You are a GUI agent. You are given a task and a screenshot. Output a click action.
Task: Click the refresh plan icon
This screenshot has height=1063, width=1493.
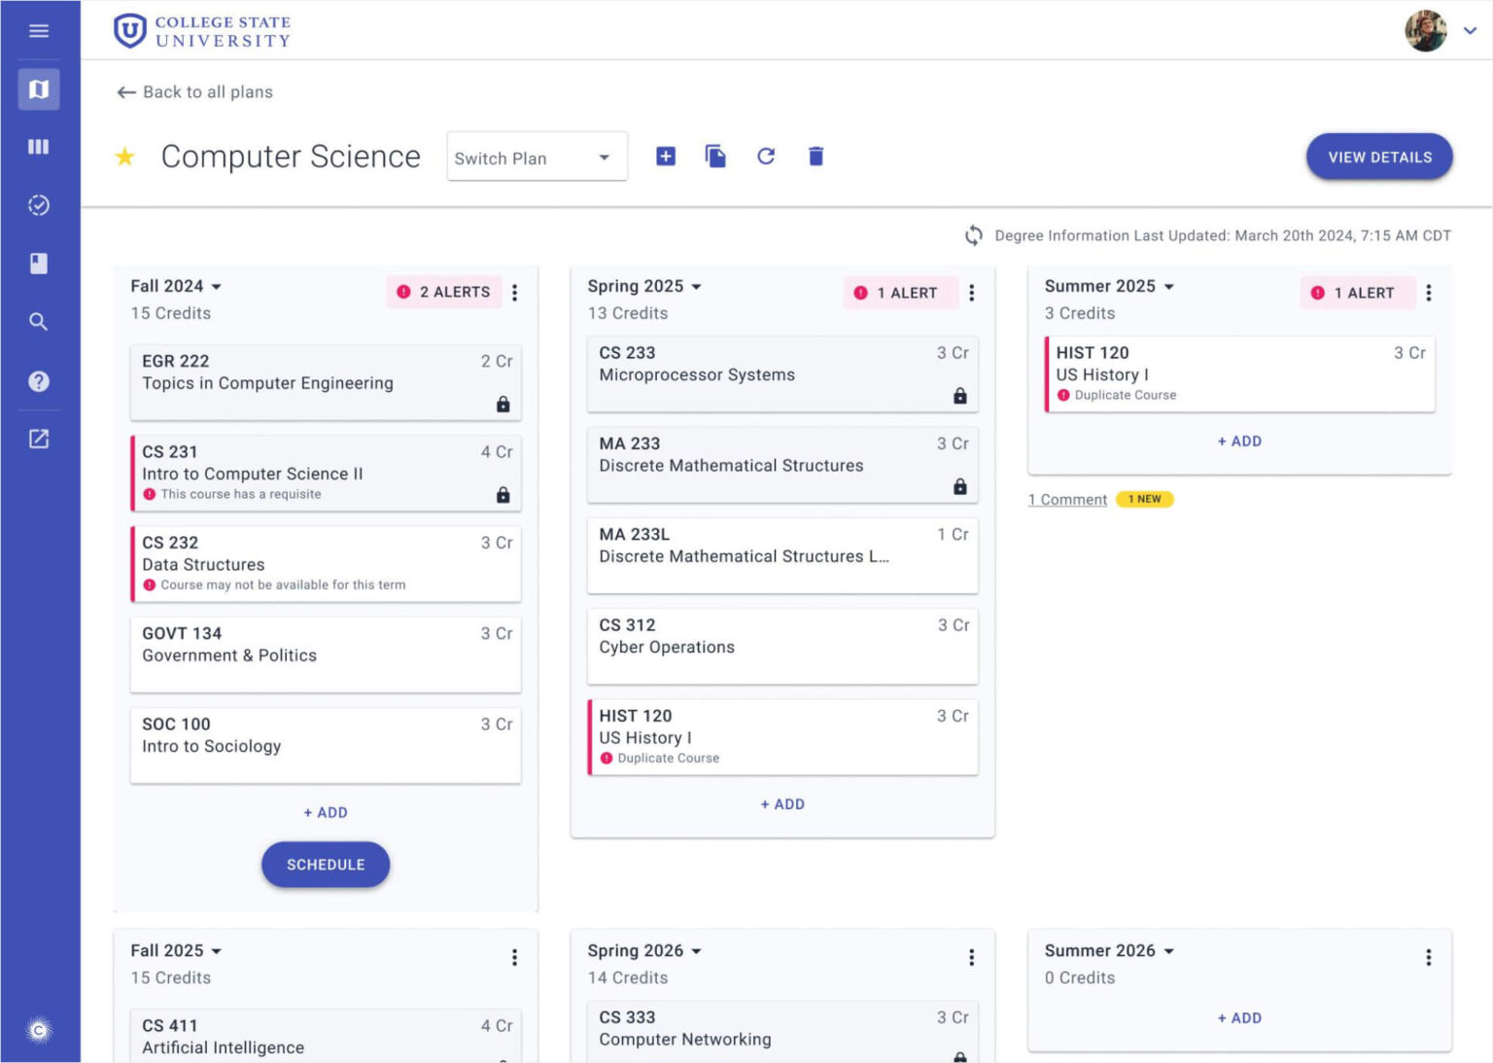[766, 157]
